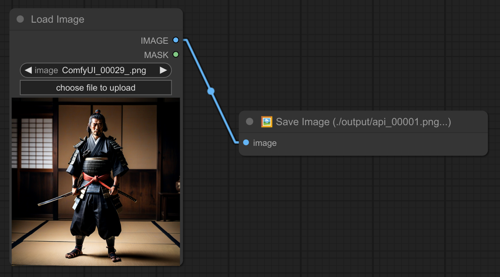This screenshot has height=277, width=500.
Task: Click the image input label on Save Image
Action: tap(265, 143)
